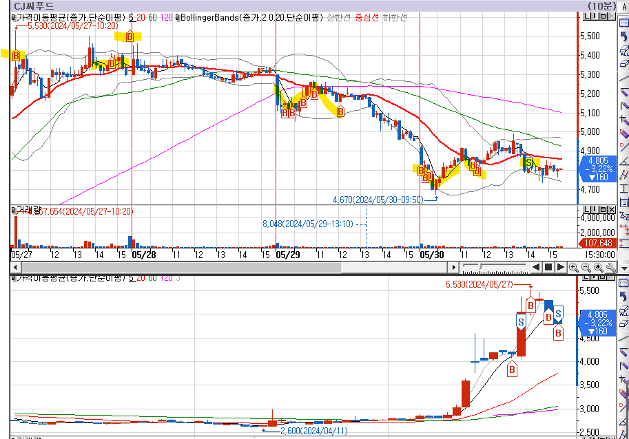
Task: Click the green 'S' sell marker on top chart
Action: [528, 162]
